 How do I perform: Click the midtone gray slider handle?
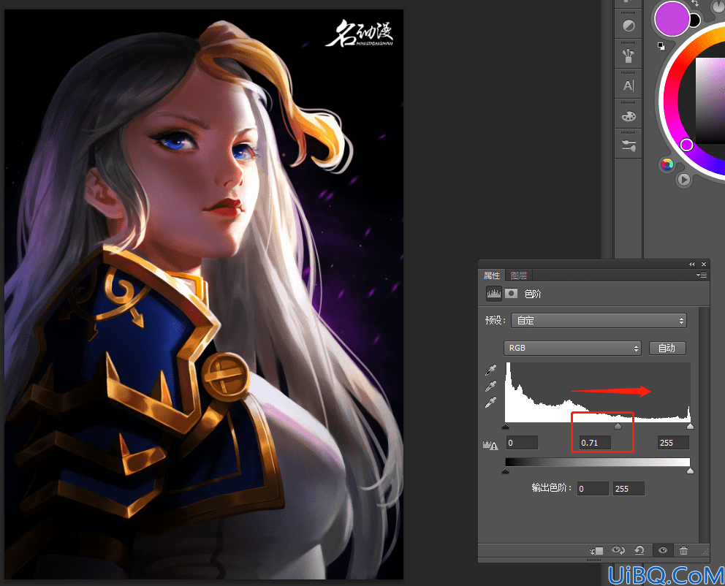click(x=618, y=426)
